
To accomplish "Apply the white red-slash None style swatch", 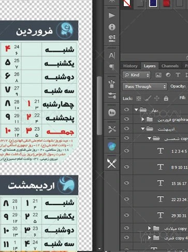I will point(127,4).
